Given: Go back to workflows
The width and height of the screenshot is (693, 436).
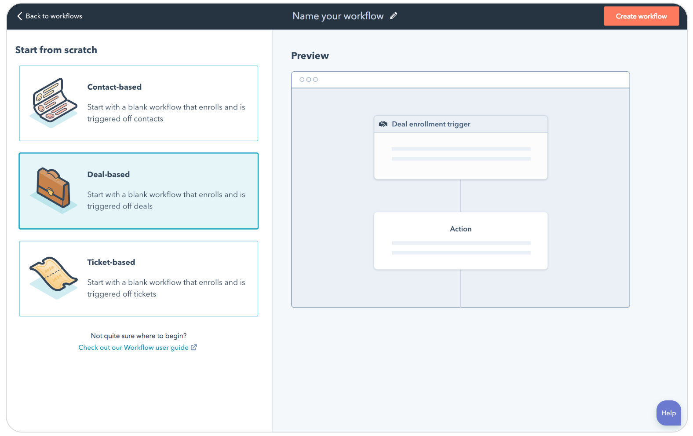Looking at the screenshot, I should click(54, 16).
